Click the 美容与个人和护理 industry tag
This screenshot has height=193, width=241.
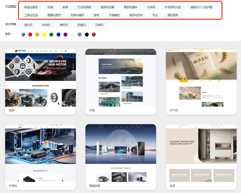(x=201, y=7)
